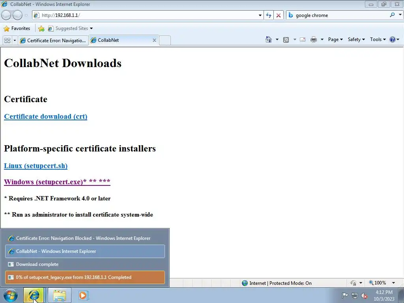Image resolution: width=404 pixels, height=303 pixels.
Task: Click the Action Center flag icon
Action: pos(345,296)
